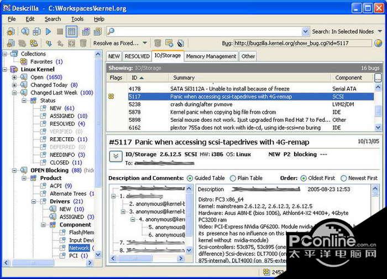Viewport: 387px width, 279px height.
Task: Collapse comment thread 3 in comments tree
Action: 123,212
